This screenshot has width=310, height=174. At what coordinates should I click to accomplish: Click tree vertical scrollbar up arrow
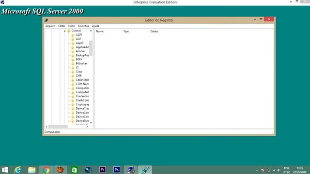click(91, 31)
